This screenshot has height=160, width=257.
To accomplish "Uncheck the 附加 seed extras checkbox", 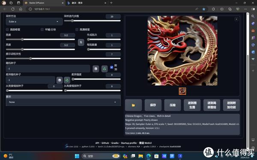I will [112, 67].
